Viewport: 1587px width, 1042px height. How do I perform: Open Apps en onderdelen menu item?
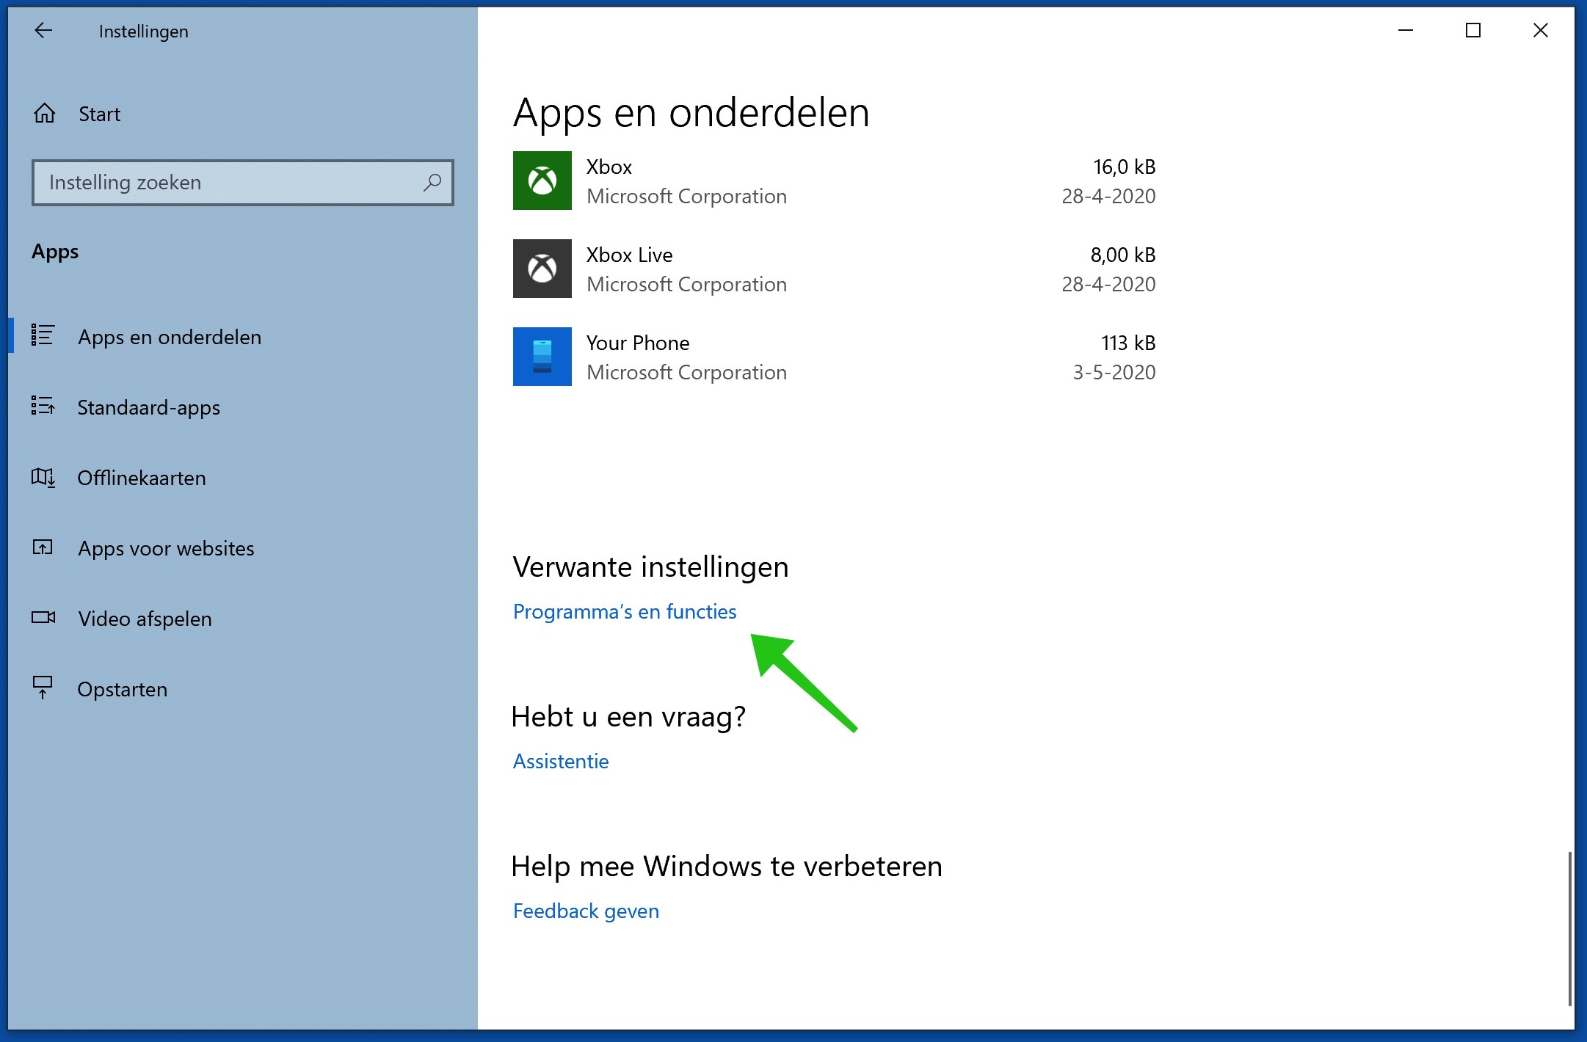tap(242, 337)
